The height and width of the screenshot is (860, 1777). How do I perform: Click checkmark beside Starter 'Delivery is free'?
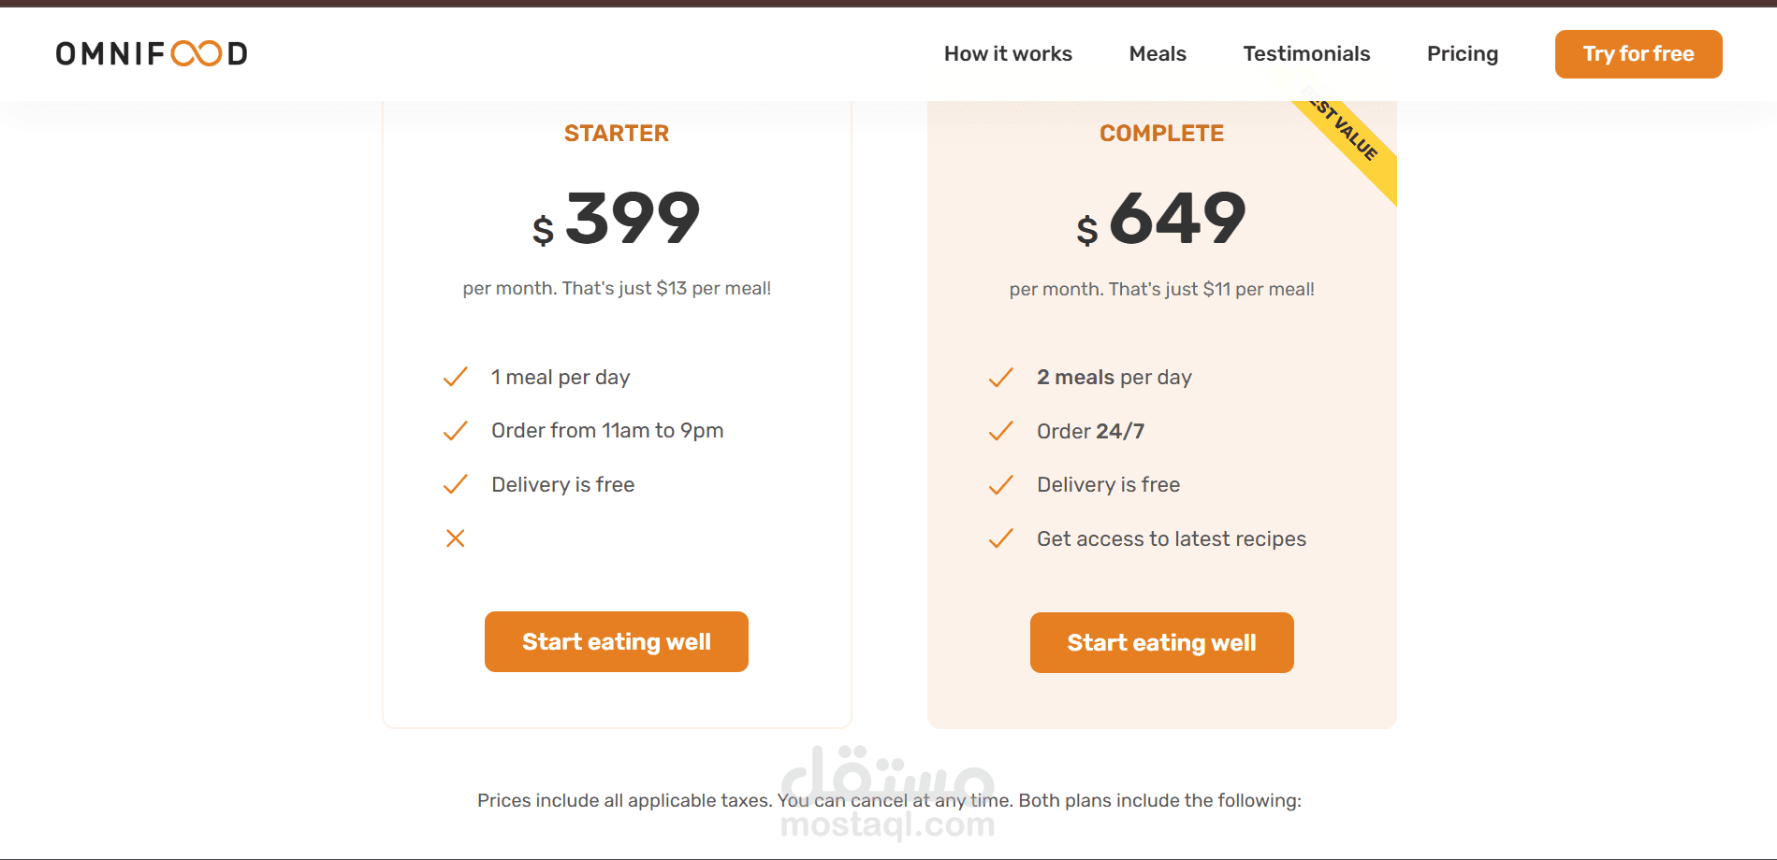(x=455, y=484)
